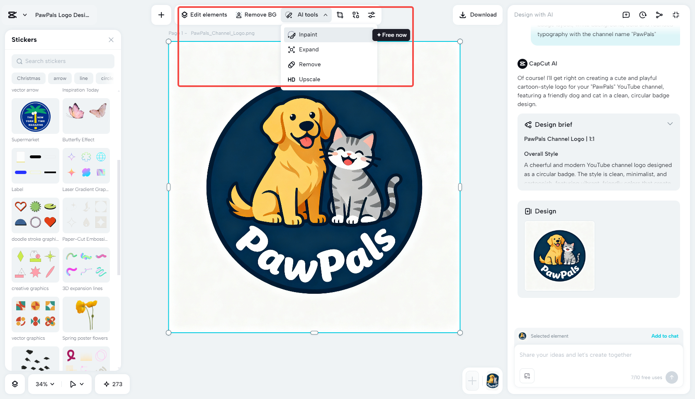Select Upscale from the AI tools menu
695x399 pixels.
(309, 79)
